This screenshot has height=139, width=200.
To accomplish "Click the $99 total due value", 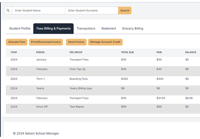I will click(x=124, y=107).
